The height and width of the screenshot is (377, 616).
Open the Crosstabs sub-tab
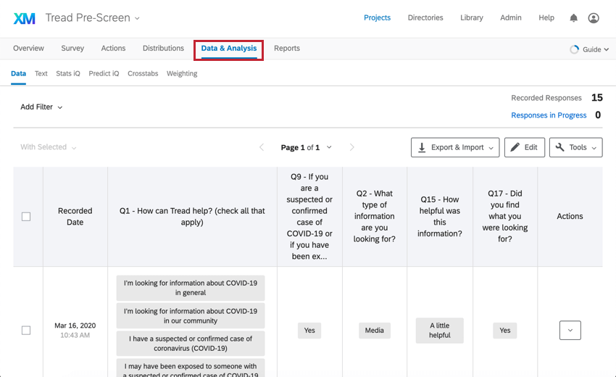(143, 73)
